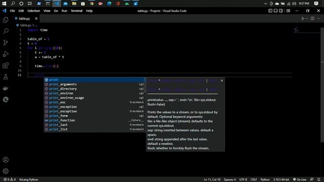The width and height of the screenshot is (324, 182).
Task: Open the Run menu
Action: tap(64, 11)
